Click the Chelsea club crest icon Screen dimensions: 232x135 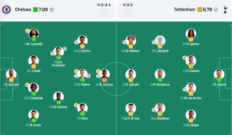[6, 10]
